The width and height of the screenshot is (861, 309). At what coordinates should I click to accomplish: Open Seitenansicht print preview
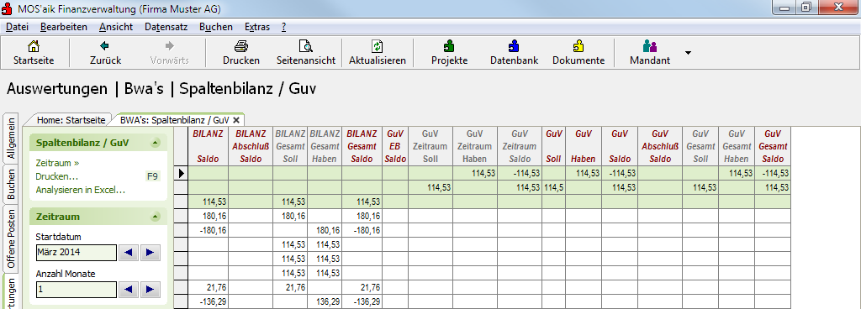[306, 46]
